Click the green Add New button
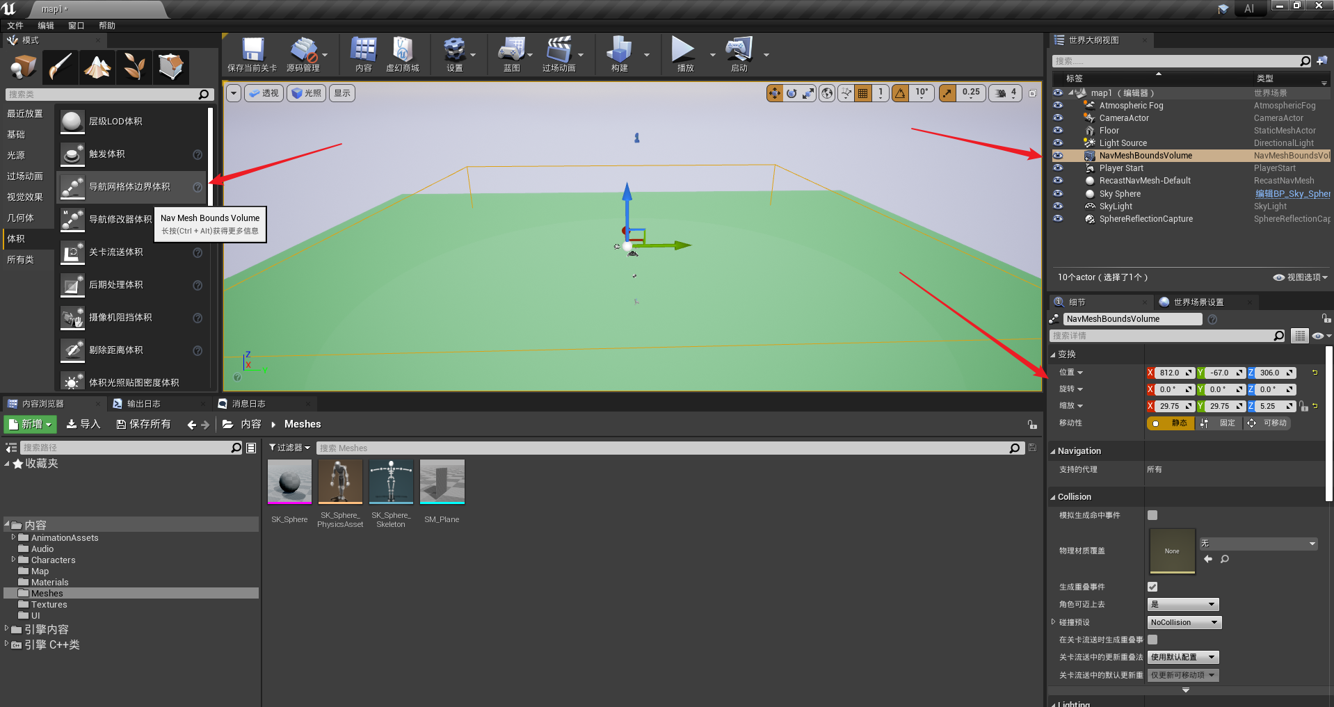The width and height of the screenshot is (1334, 707). pos(30,424)
